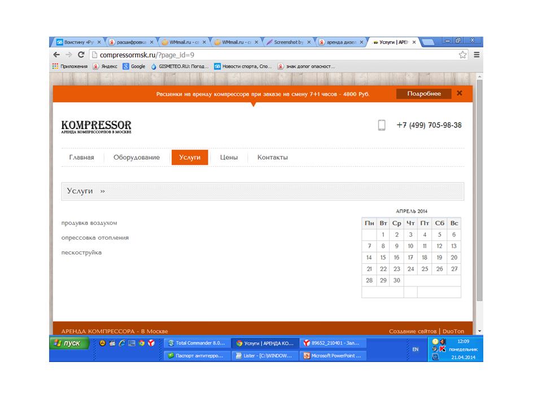Click the phone number +7 (499) 705-98-38
542x406 pixels.
pyautogui.click(x=429, y=125)
